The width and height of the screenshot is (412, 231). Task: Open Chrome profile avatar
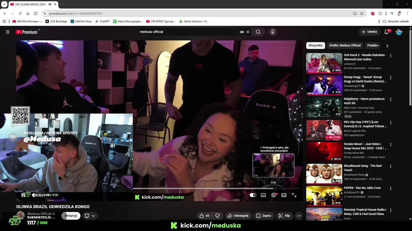[399, 13]
